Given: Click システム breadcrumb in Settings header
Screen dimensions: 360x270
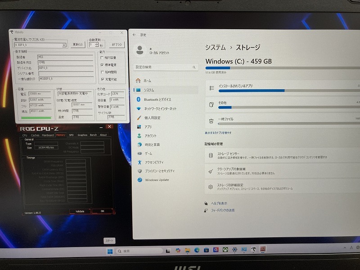Looking at the screenshot, I should tap(216, 48).
